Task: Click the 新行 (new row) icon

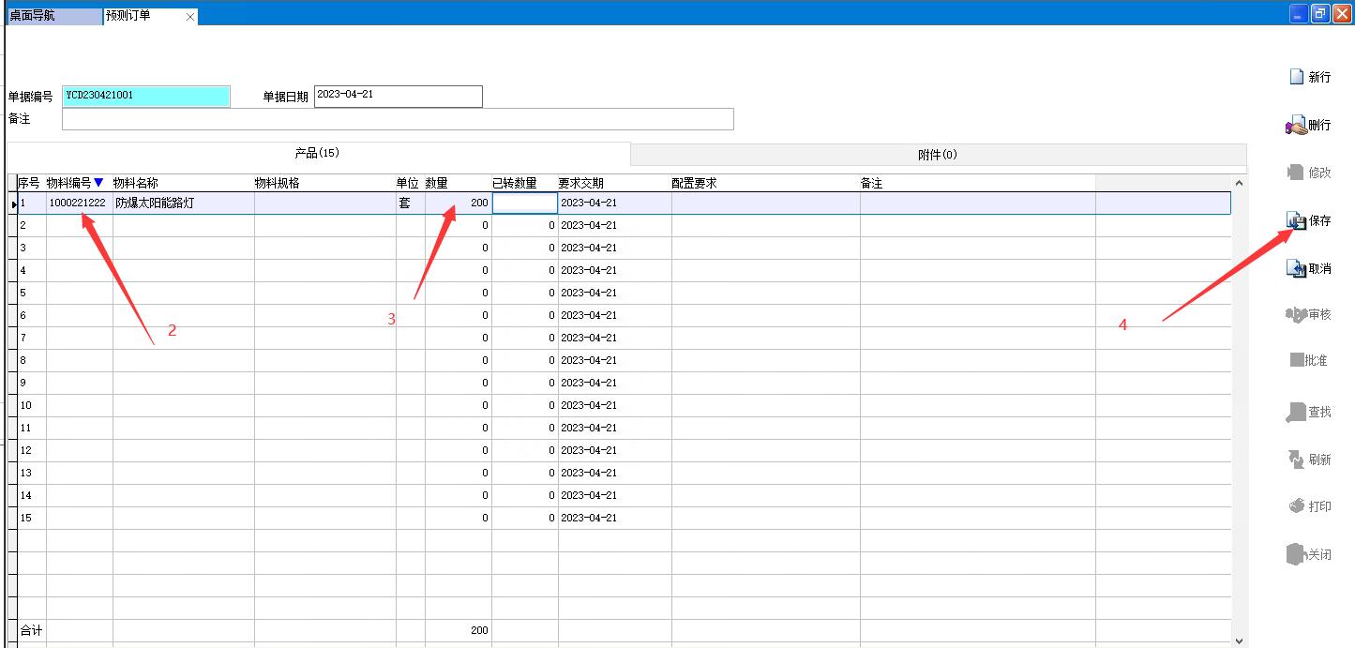Action: (x=1296, y=77)
